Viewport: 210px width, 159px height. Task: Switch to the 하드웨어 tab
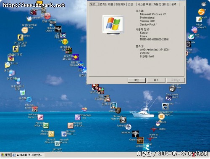(121, 4)
